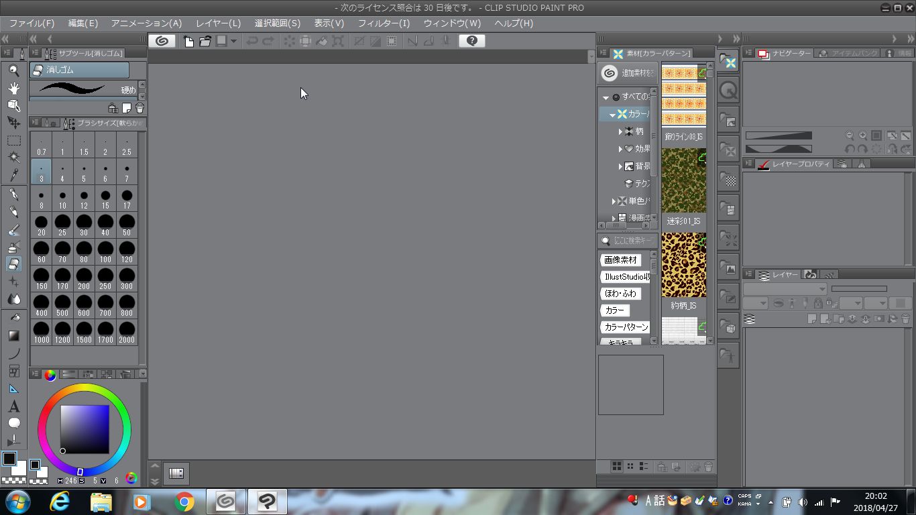Choose the Text tool
916x515 pixels.
13,406
